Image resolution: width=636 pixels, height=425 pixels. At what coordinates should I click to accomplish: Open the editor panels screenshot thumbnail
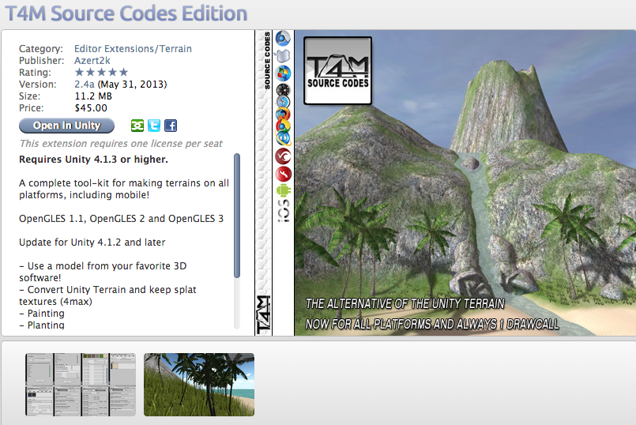point(81,385)
